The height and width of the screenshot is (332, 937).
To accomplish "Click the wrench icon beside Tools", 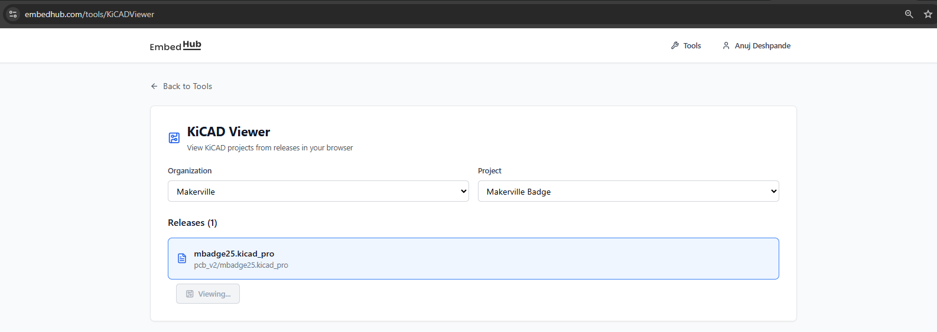I will (675, 45).
